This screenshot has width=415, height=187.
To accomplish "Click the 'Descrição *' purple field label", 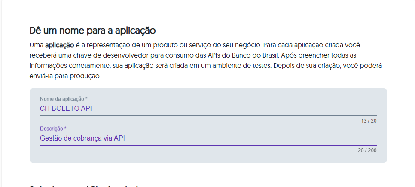I will point(53,129).
